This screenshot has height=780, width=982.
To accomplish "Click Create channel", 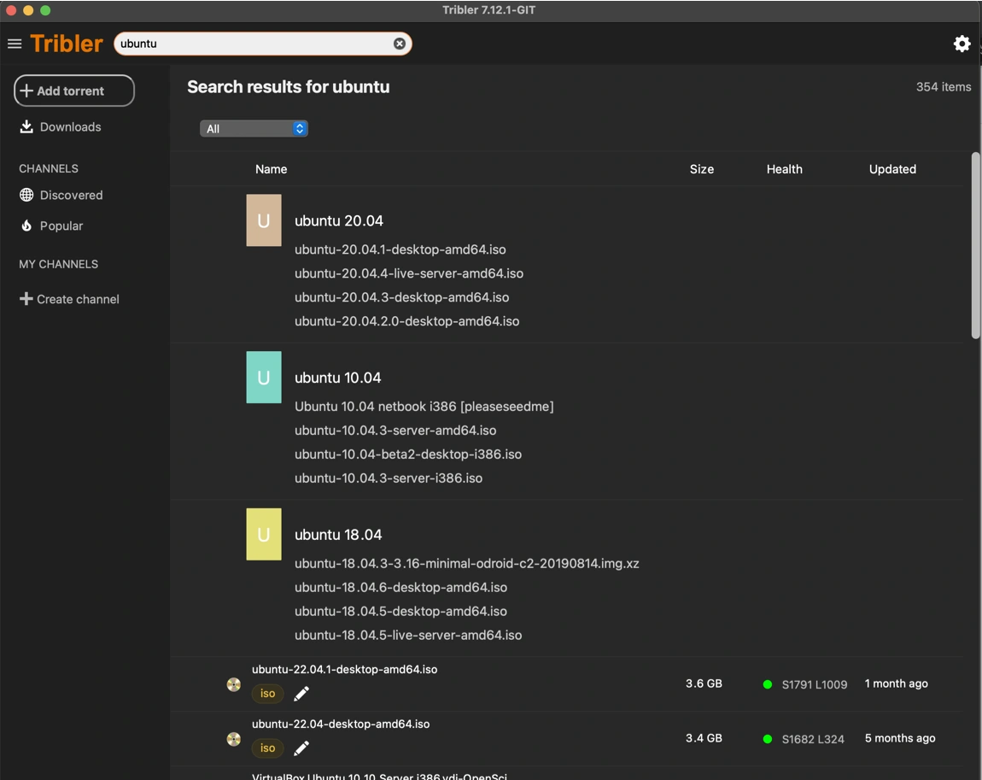I will pyautogui.click(x=69, y=299).
